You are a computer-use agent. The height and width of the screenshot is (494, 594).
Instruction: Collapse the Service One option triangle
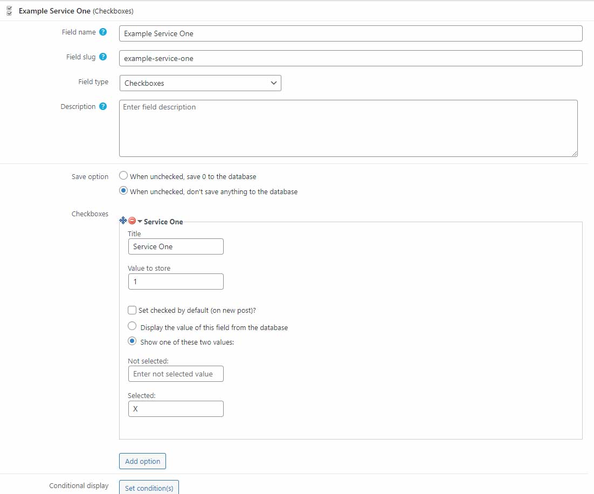(140, 221)
